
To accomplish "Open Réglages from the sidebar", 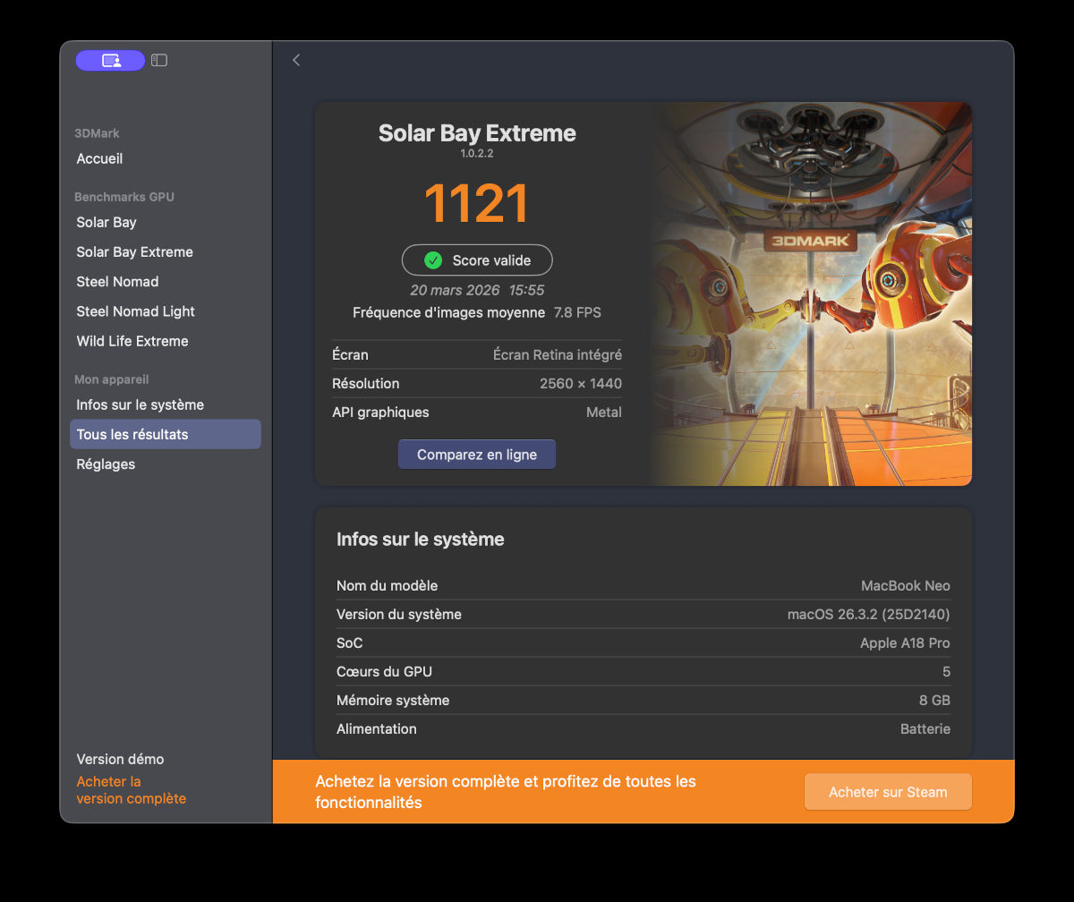I will pyautogui.click(x=106, y=464).
